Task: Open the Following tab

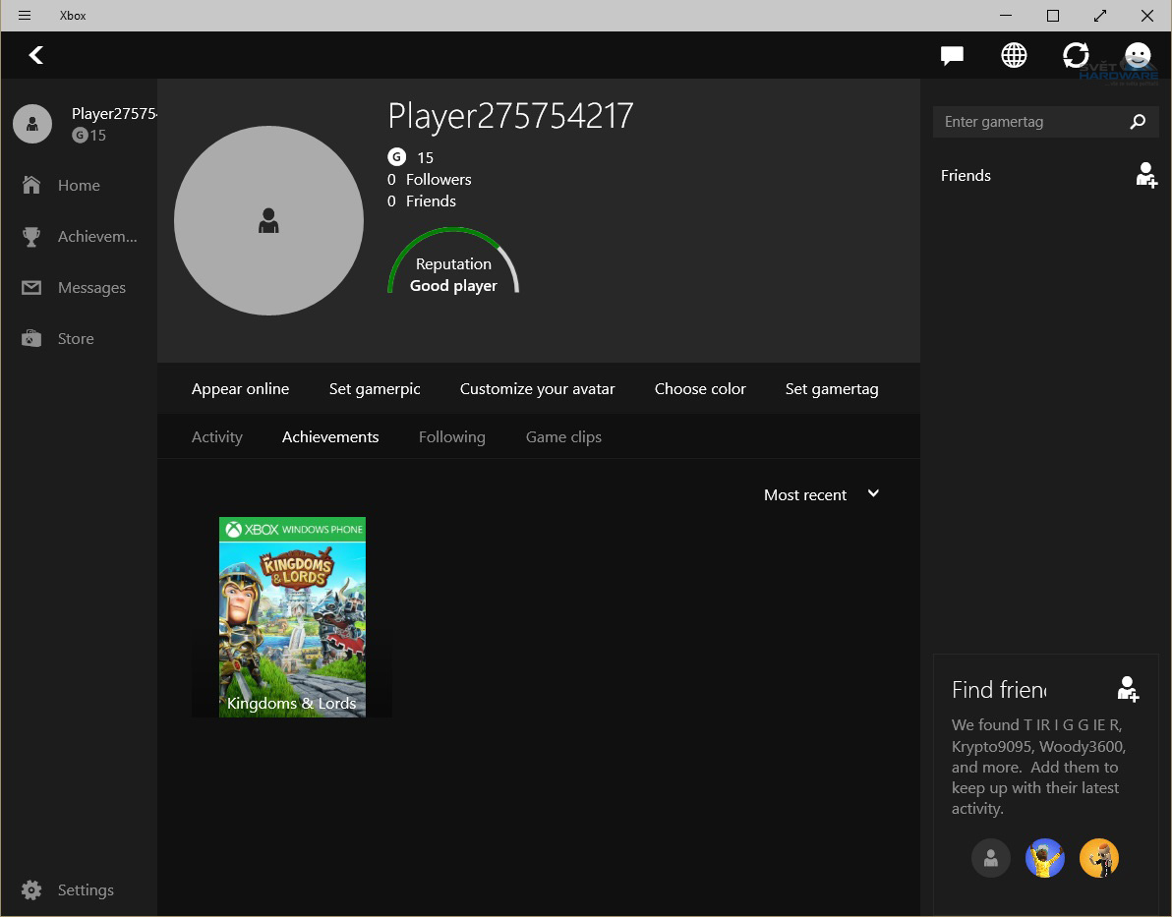Action: (x=451, y=437)
